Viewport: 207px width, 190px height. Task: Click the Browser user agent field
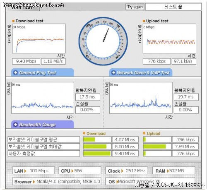click(57, 182)
